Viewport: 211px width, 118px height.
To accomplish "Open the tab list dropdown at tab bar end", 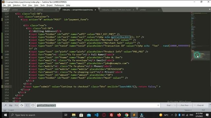I will point(210,10).
